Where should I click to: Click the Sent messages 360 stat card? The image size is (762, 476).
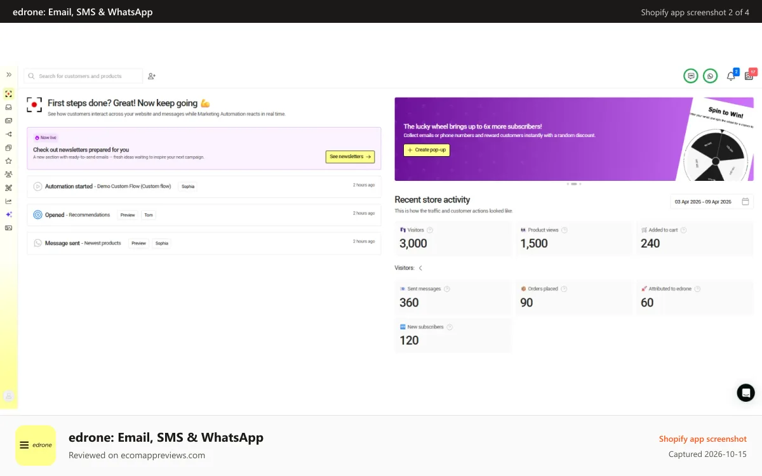coord(453,297)
